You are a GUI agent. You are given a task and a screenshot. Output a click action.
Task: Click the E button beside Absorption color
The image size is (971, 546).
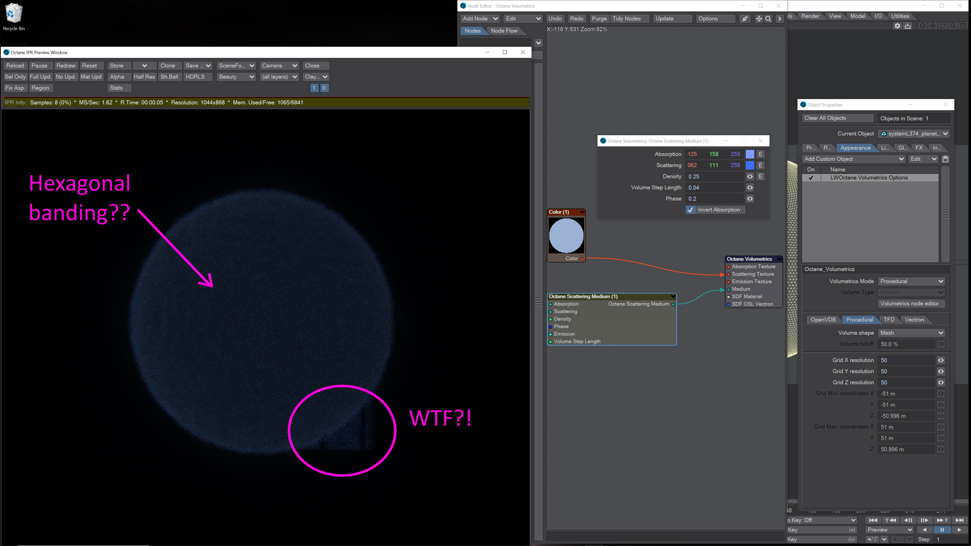(x=760, y=154)
